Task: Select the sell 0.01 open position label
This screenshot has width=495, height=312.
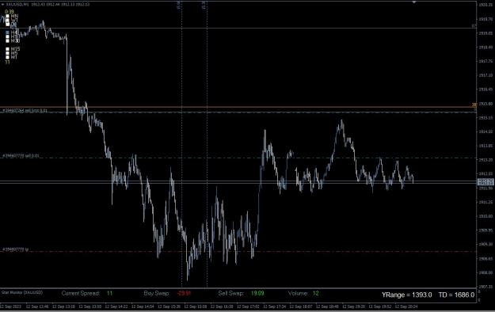Action: 21,156
